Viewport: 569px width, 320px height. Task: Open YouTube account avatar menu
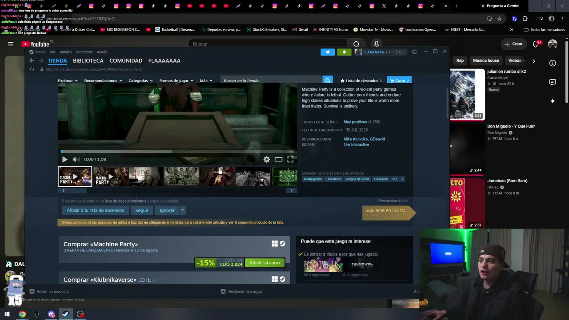553,44
